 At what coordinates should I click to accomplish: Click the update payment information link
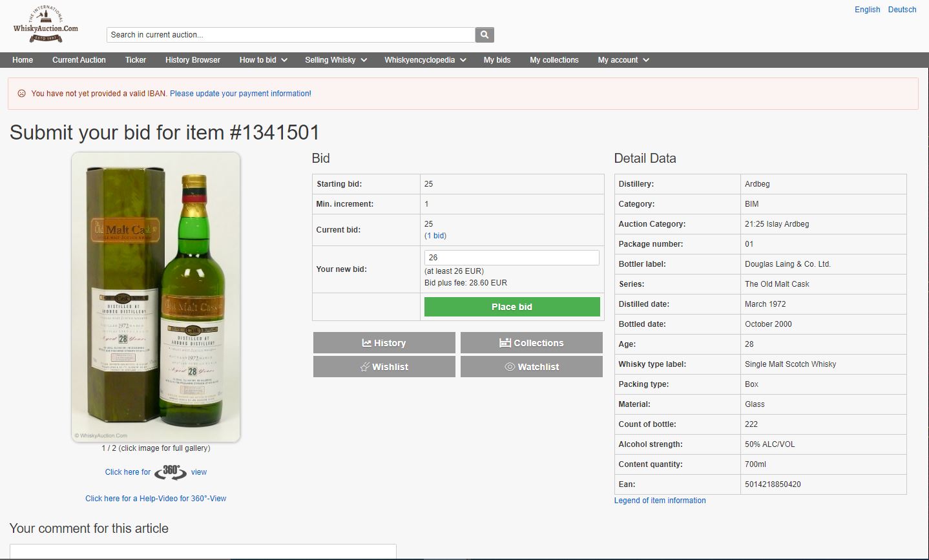point(240,94)
